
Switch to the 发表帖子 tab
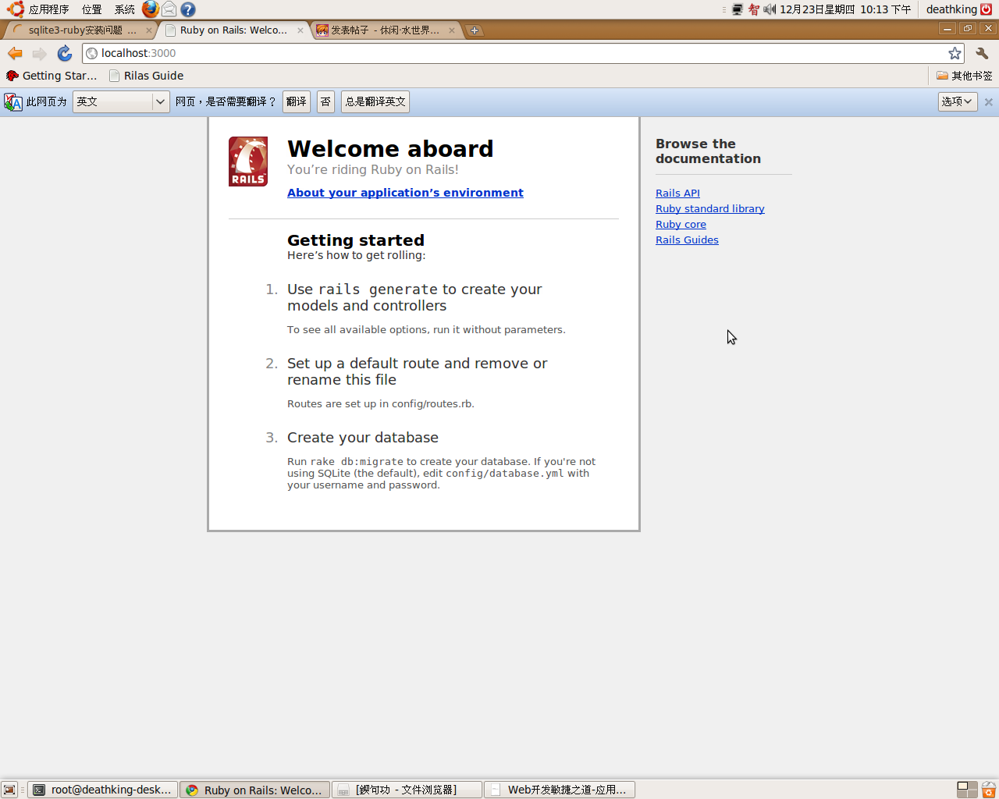point(386,30)
